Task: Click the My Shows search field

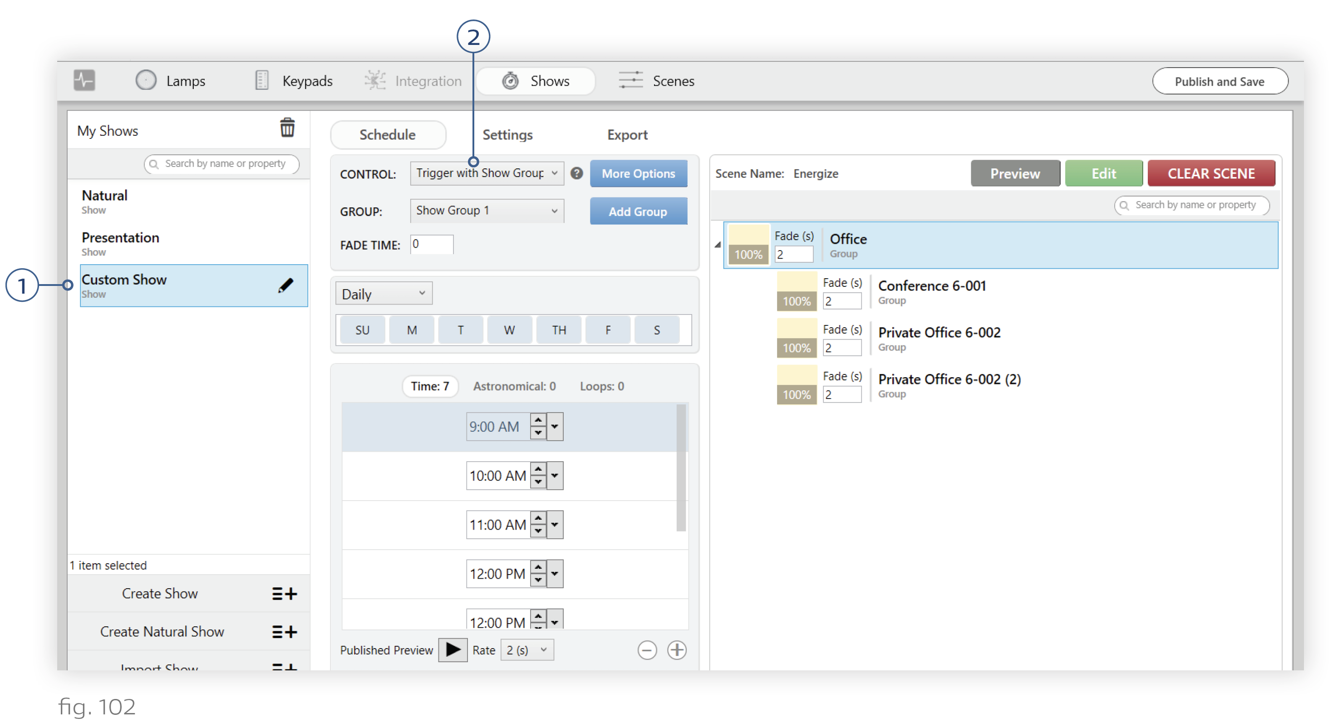Action: click(x=222, y=163)
